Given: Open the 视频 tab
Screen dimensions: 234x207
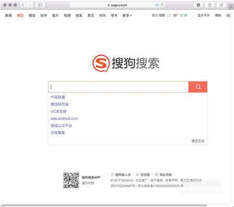Looking at the screenshot, I should [67, 16].
